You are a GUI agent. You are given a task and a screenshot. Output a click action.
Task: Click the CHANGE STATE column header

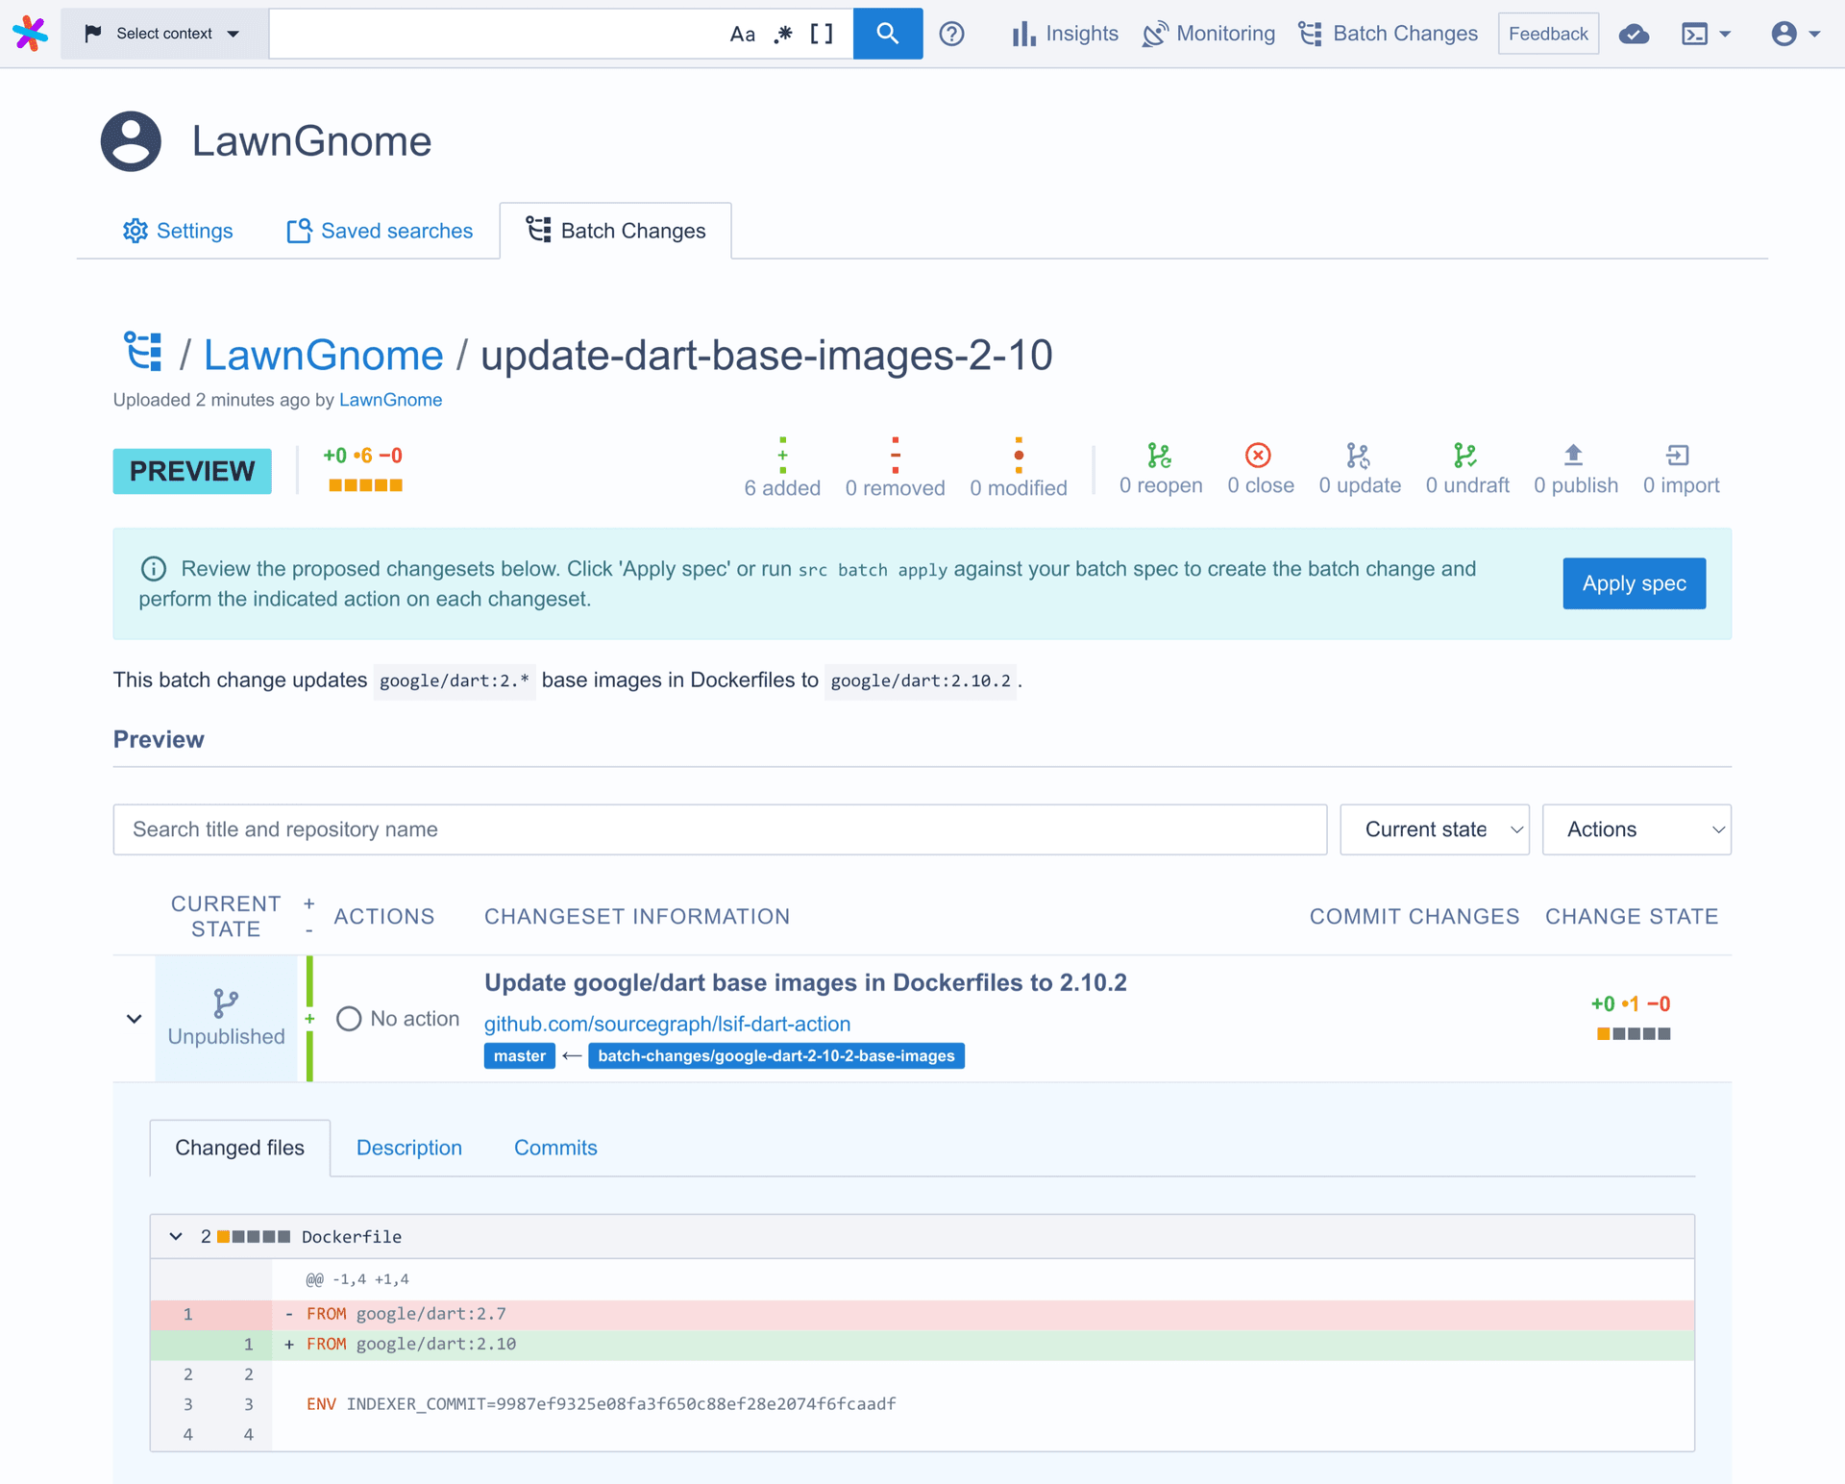[x=1632, y=916]
